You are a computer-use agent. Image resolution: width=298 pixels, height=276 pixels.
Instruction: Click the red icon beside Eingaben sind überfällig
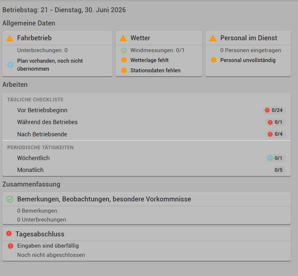point(11,246)
